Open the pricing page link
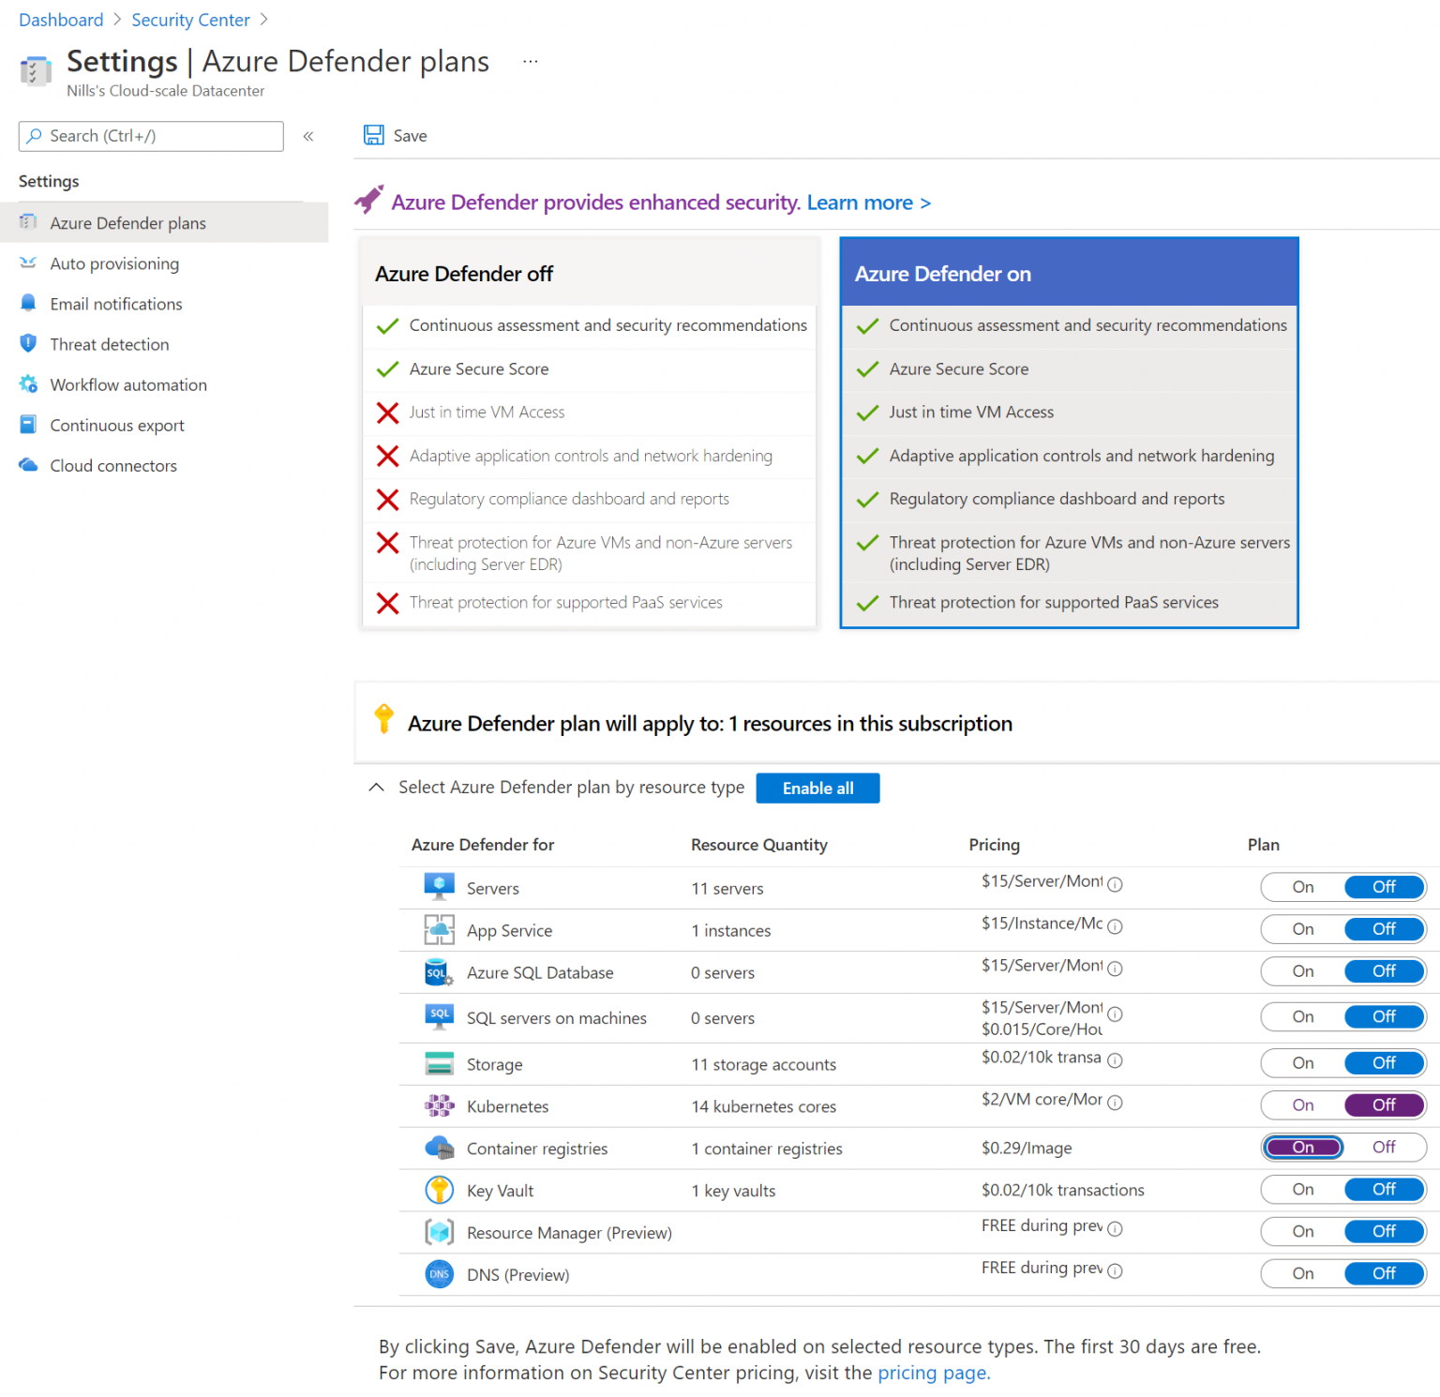 pos(932,1373)
